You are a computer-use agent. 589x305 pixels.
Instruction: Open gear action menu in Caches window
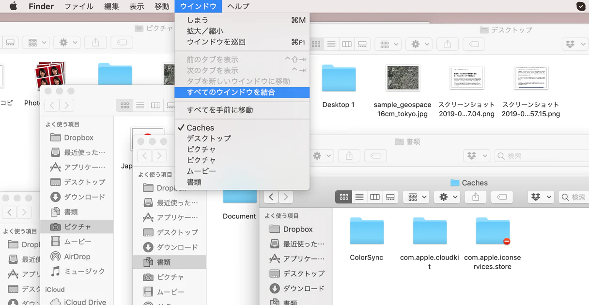point(447,197)
